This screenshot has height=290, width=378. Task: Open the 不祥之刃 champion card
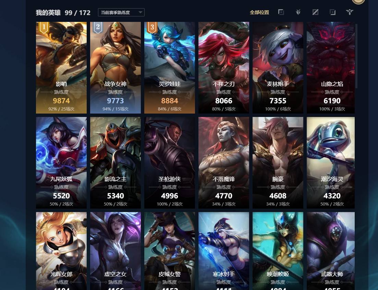click(224, 68)
